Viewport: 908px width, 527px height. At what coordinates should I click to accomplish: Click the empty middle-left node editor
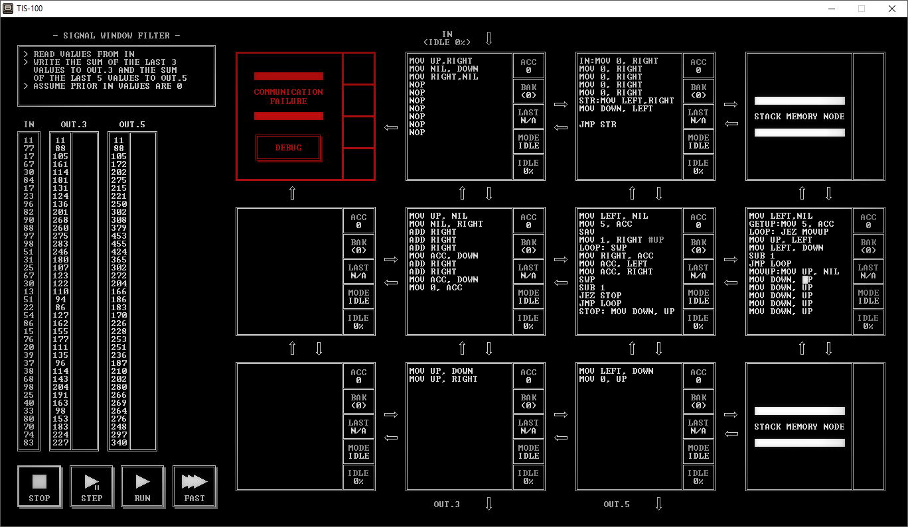289,271
